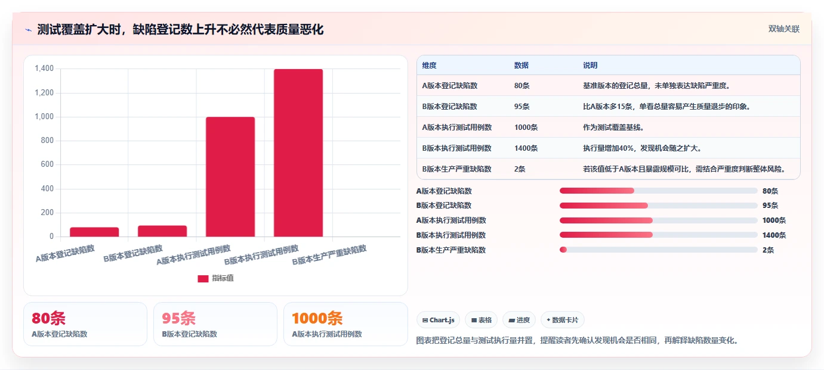Click the 维度 column header
This screenshot has width=824, height=370.
click(x=430, y=66)
